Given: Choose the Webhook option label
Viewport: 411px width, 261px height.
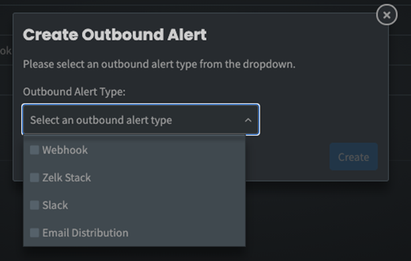Looking at the screenshot, I should [x=65, y=150].
